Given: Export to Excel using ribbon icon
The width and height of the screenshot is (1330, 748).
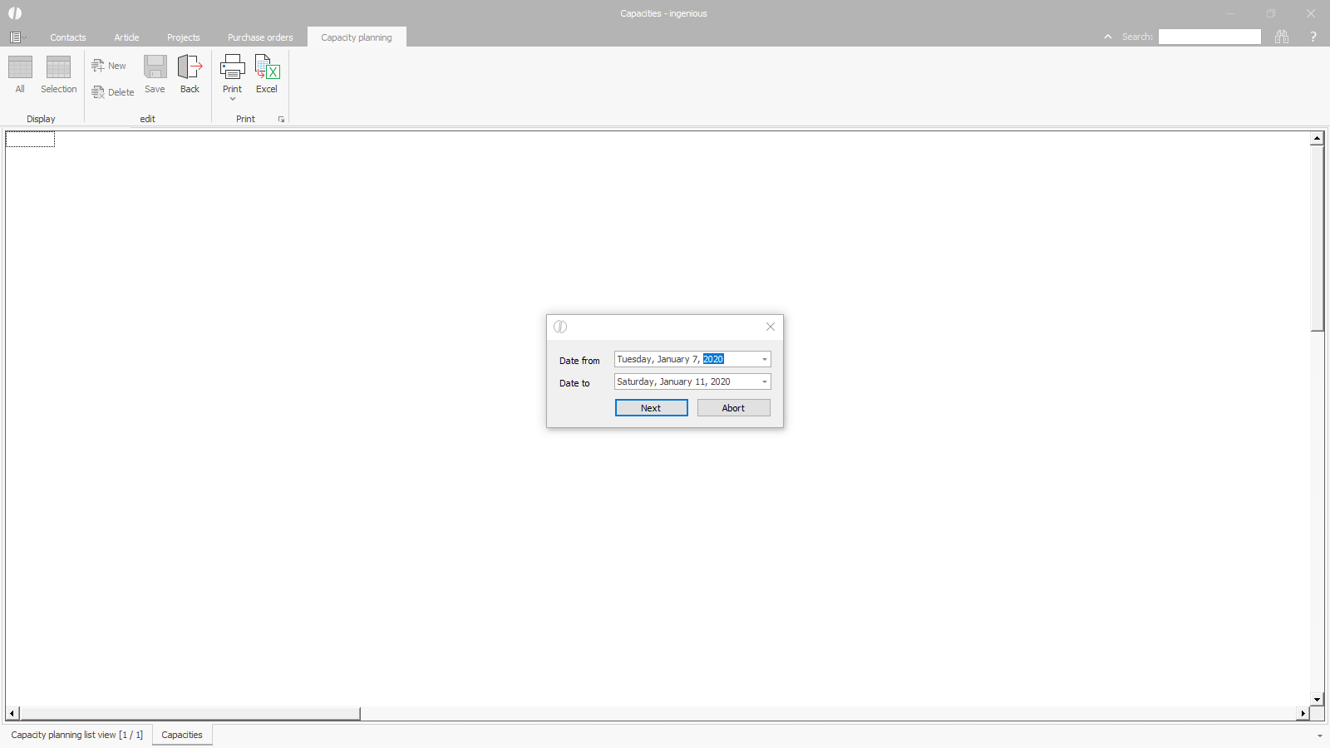Looking at the screenshot, I should (267, 68).
